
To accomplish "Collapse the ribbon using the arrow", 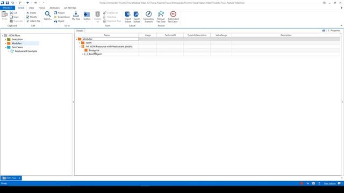I will tap(341, 26).
